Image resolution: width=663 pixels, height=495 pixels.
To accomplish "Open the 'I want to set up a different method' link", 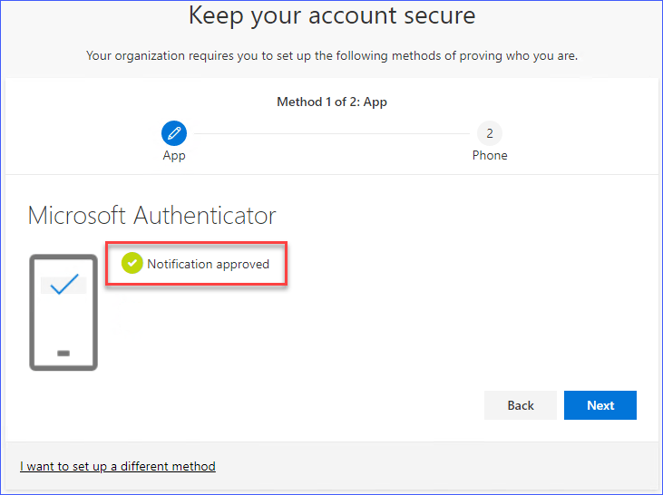I will 118,466.
